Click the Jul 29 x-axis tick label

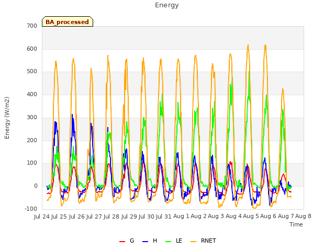129,216
